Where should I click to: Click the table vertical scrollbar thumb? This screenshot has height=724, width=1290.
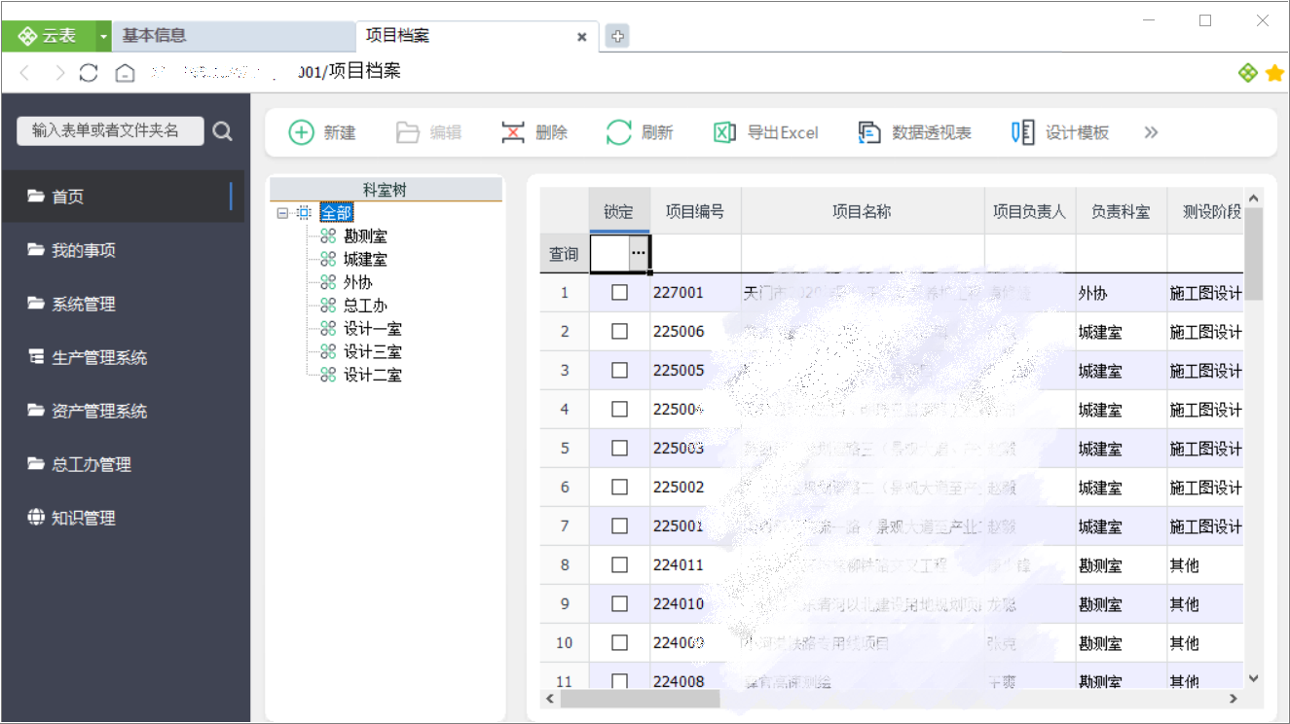(1254, 253)
